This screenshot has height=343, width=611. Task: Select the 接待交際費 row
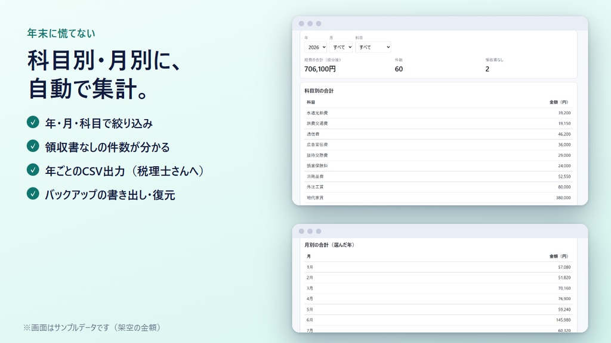click(x=439, y=155)
